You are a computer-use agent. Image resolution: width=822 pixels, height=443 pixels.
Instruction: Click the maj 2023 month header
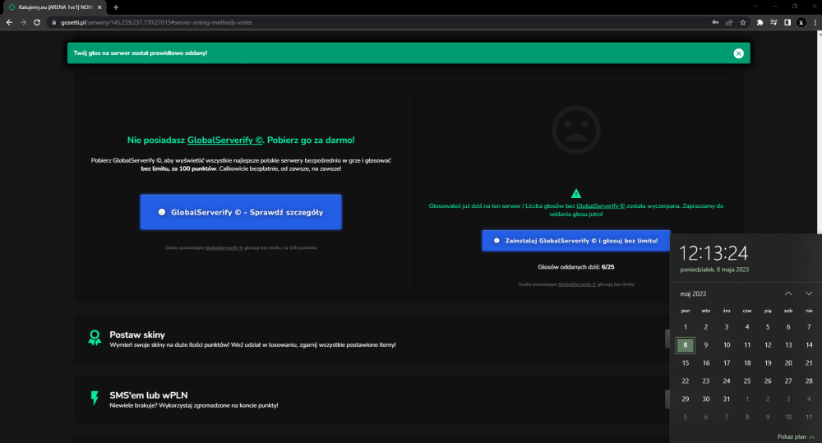(x=693, y=293)
